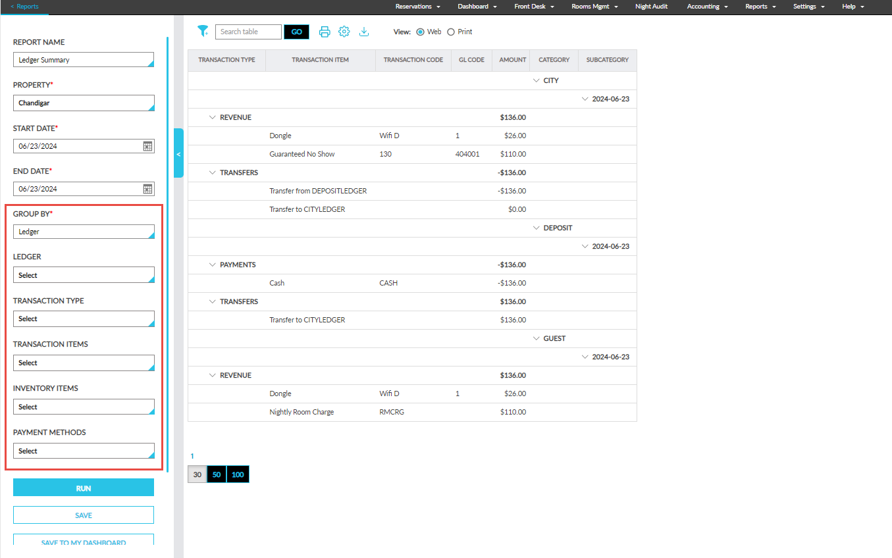
Task: Collapse REVENUE row under CITY
Action: tap(212, 117)
